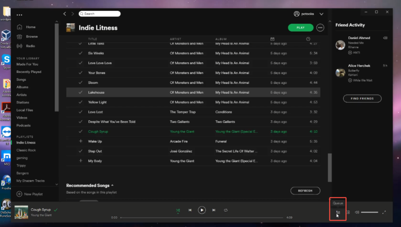Open Songs library

[x=21, y=80]
